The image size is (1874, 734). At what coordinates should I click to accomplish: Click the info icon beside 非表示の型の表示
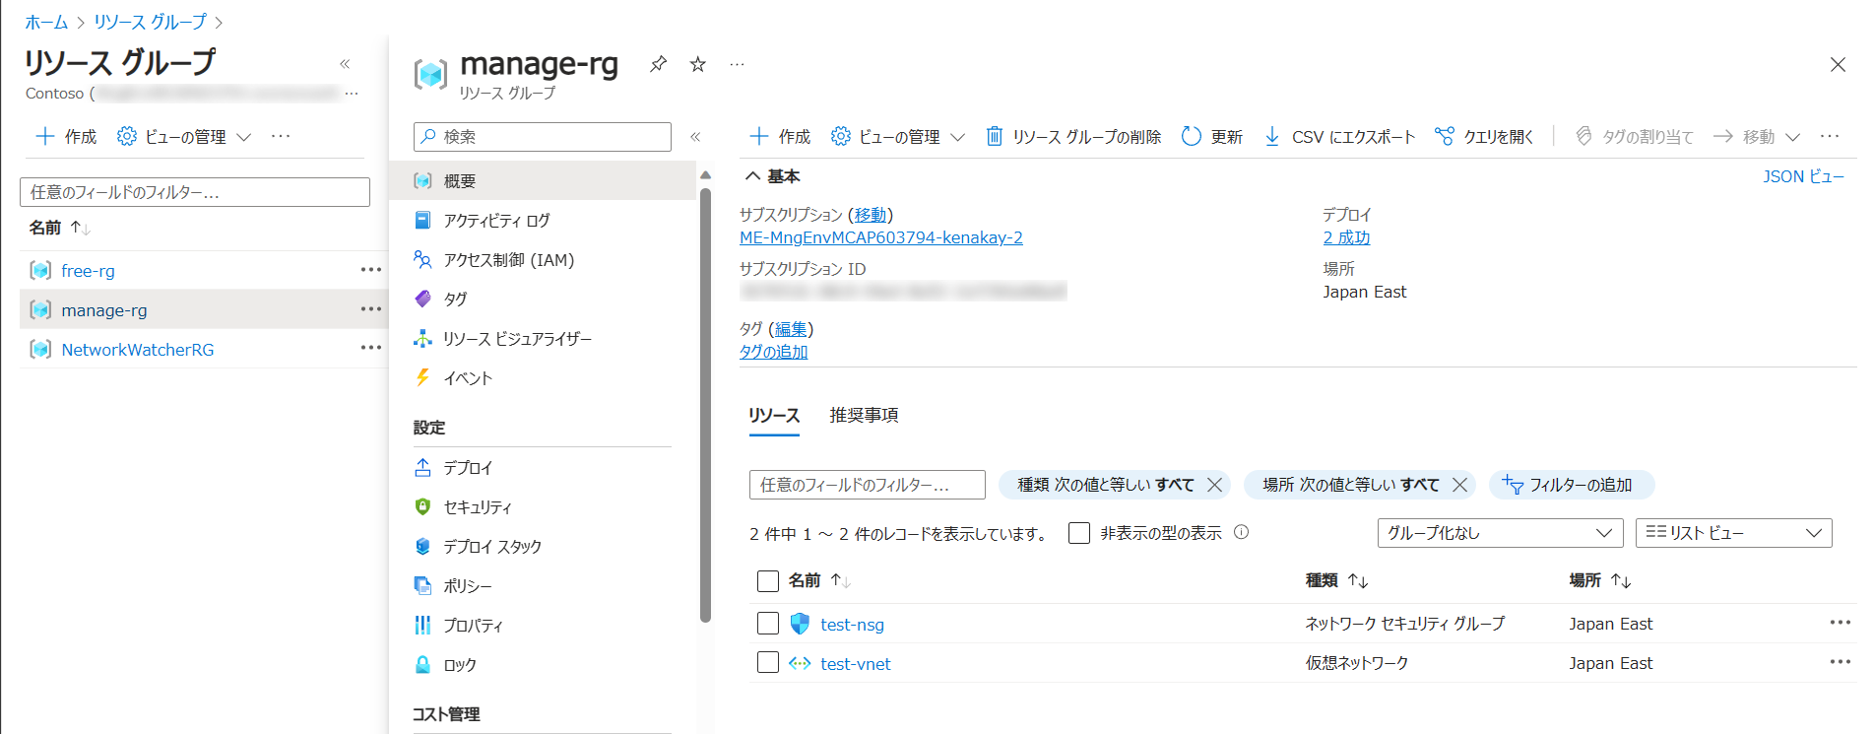click(x=1242, y=532)
